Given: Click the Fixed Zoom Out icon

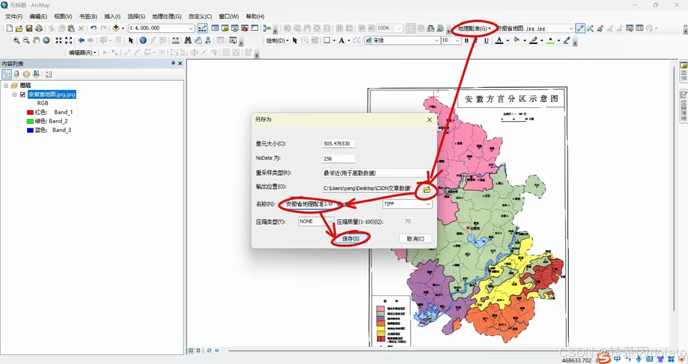Looking at the screenshot, I should (x=68, y=40).
